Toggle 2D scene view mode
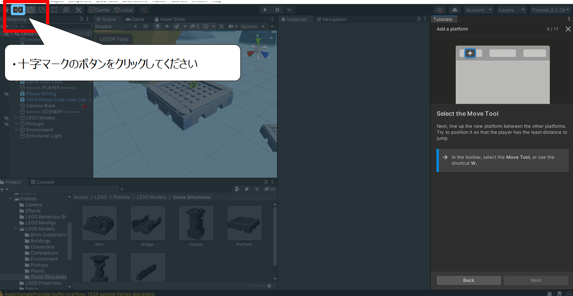This screenshot has height=296, width=573. point(145,26)
